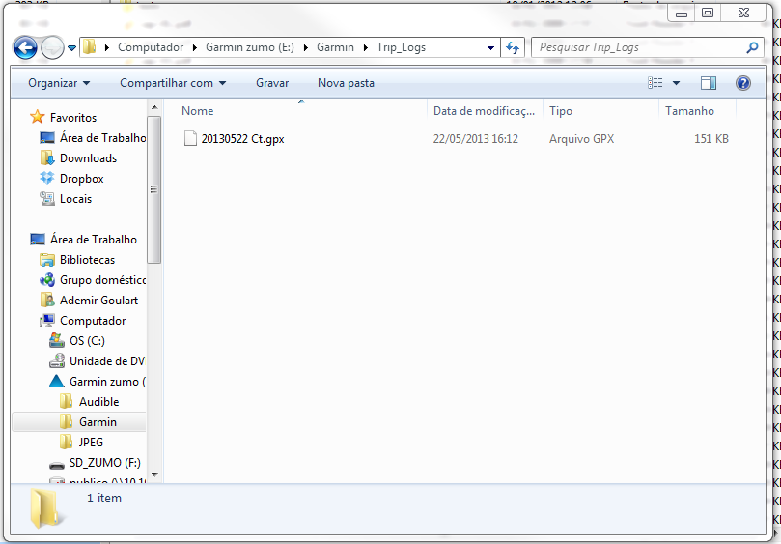This screenshot has width=781, height=544.
Task: Click the refresh button beside address bar
Action: (x=513, y=47)
